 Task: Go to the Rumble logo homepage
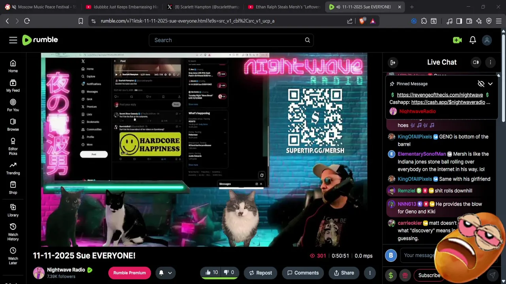point(40,40)
